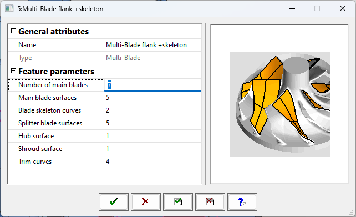Select the Hub surface value 1
The width and height of the screenshot is (356, 217).
click(108, 135)
